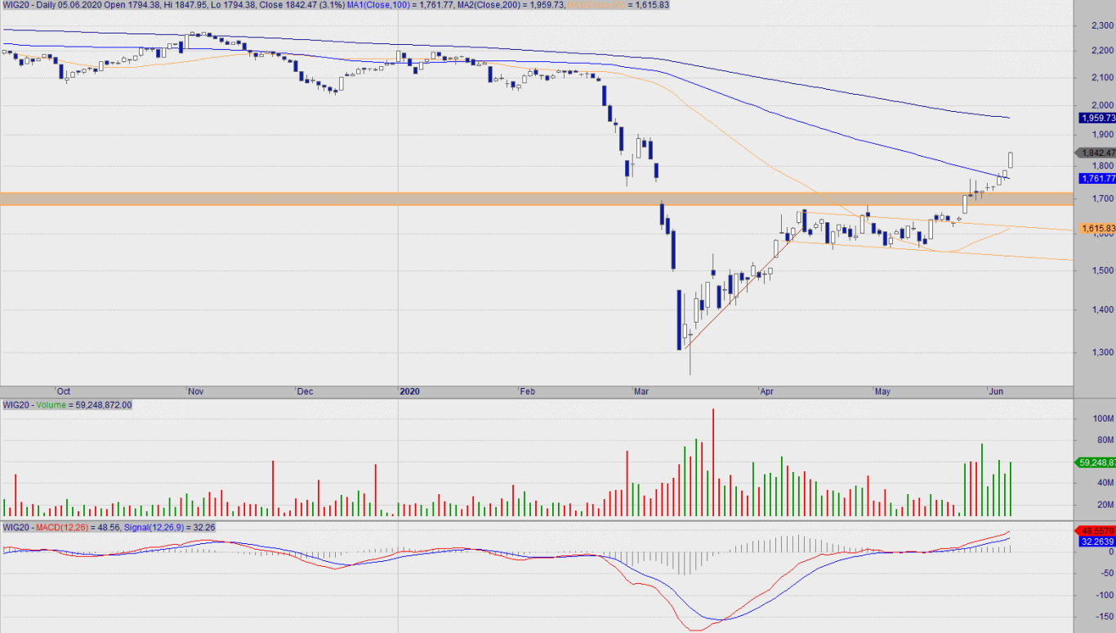Screen dimensions: 1116x633
Task: Click the latest white candle above 1,800
Action: tap(1011, 160)
